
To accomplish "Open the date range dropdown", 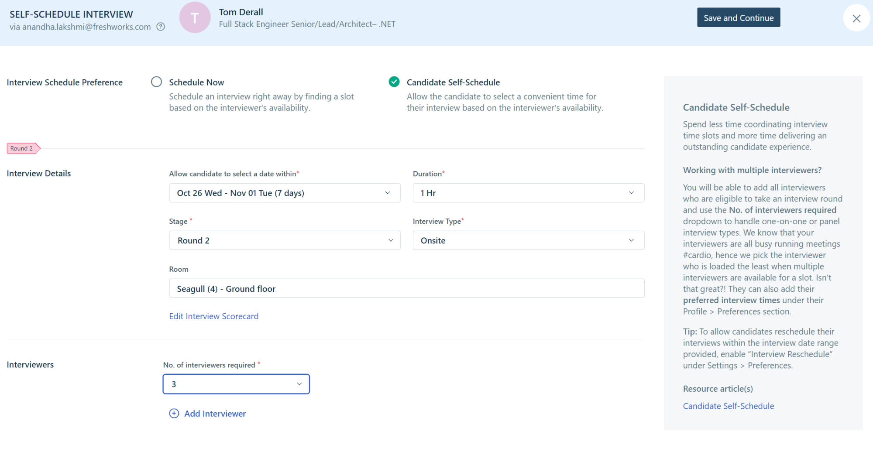I will tap(284, 193).
